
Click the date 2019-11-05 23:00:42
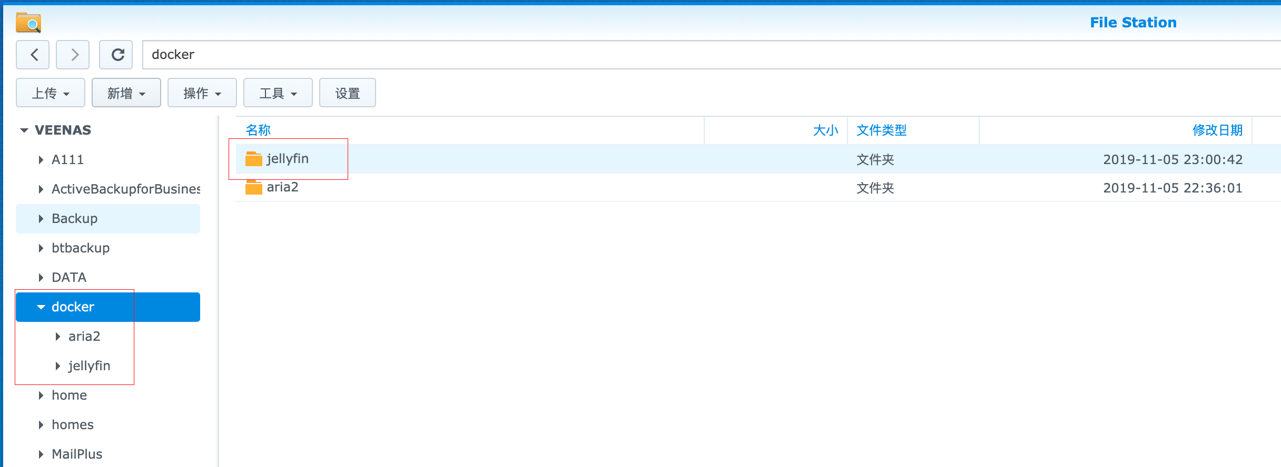1173,160
